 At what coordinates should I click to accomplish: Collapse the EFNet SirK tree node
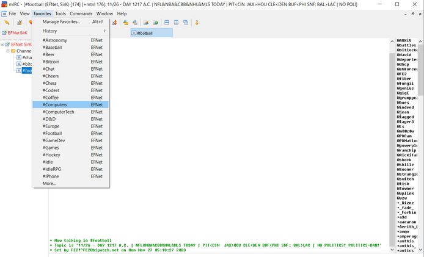point(2,44)
